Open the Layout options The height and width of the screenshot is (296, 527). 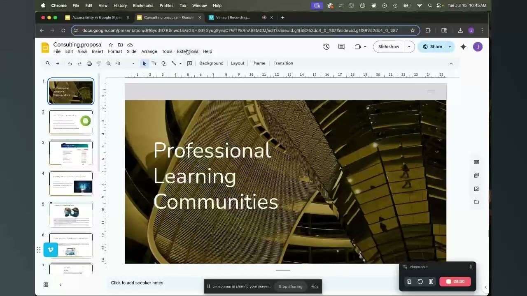pos(238,63)
